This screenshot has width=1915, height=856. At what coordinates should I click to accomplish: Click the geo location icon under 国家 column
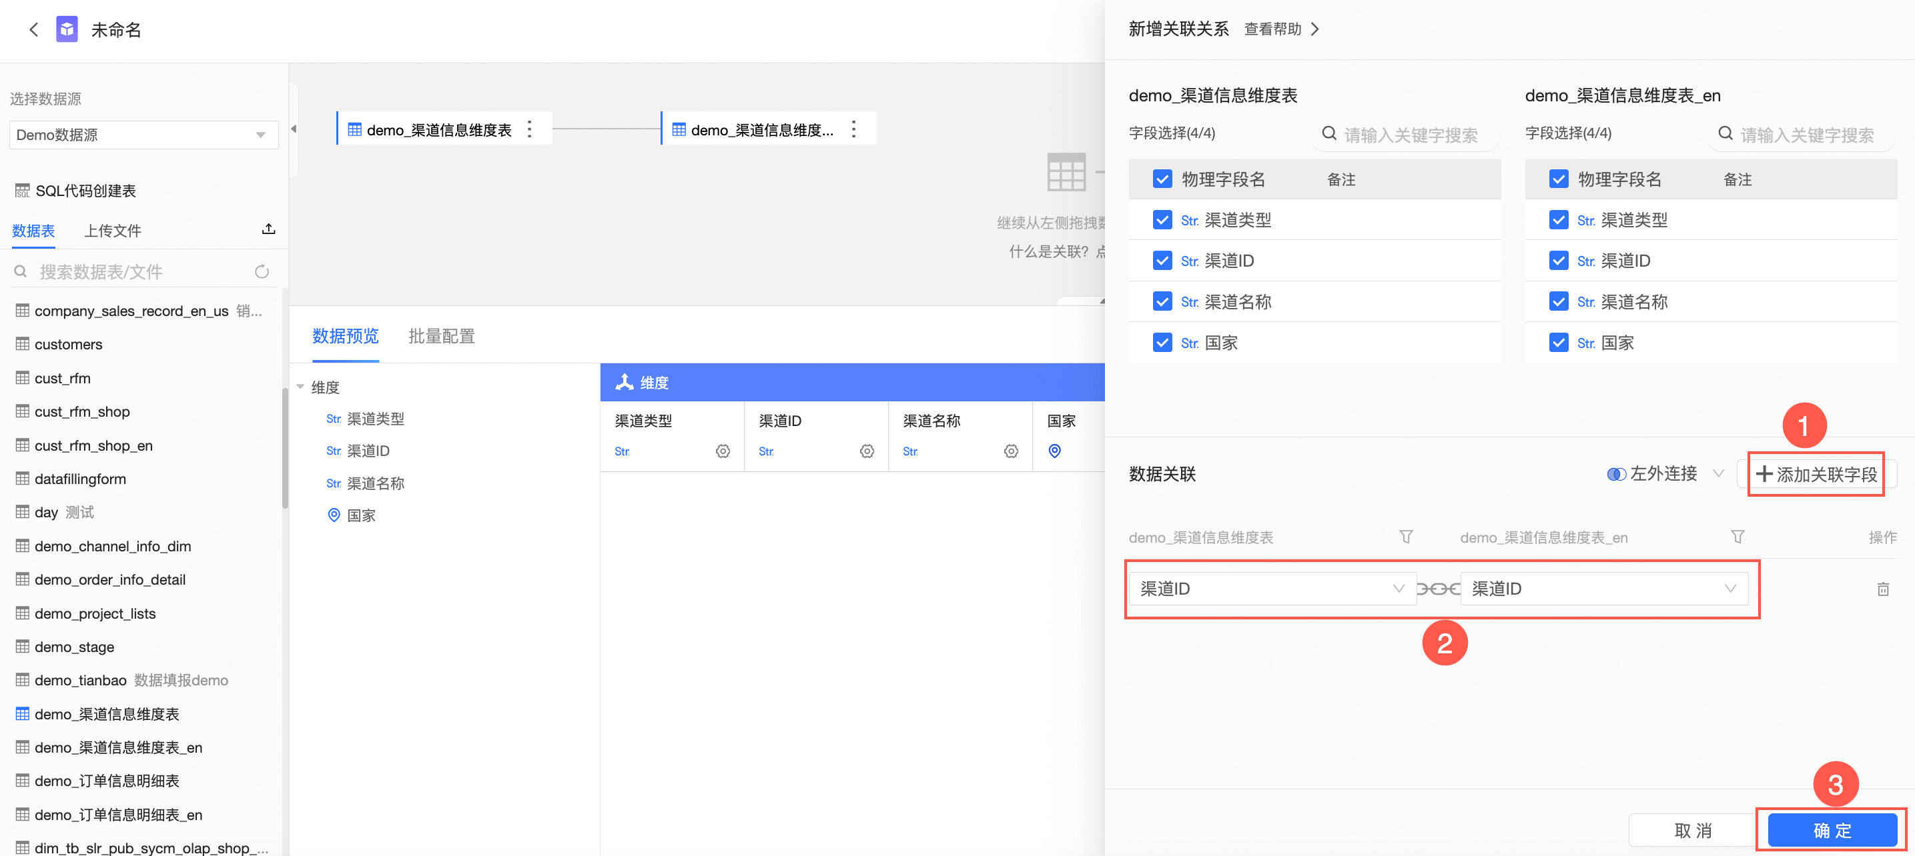pos(1054,451)
